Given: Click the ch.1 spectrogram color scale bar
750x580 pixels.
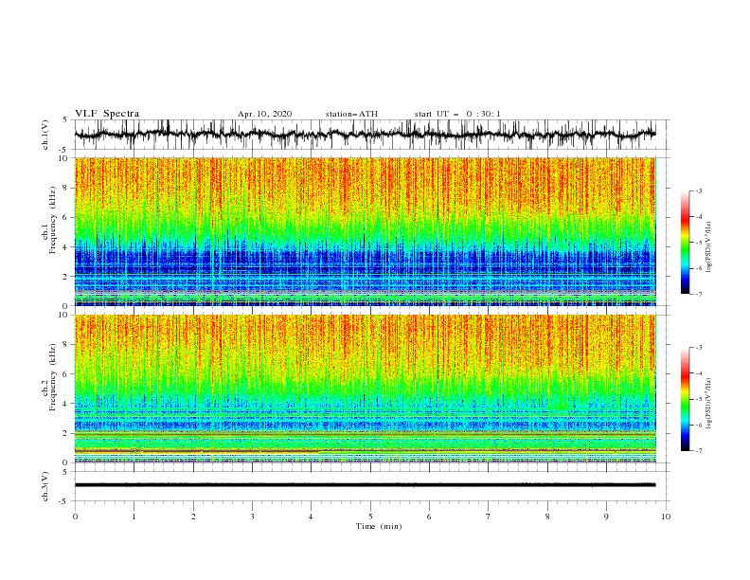Looking at the screenshot, I should point(685,243).
